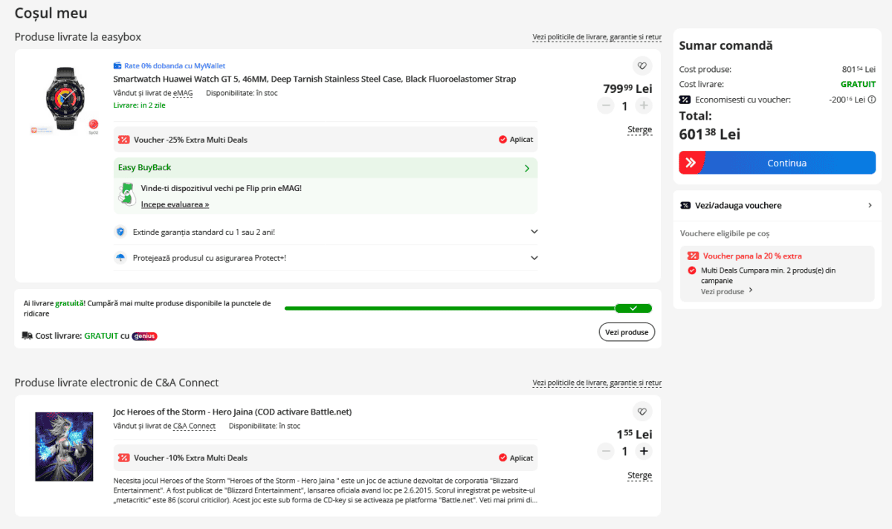Open delivery policies link for C&A Connect products
Screen dimensions: 892x529
point(597,383)
